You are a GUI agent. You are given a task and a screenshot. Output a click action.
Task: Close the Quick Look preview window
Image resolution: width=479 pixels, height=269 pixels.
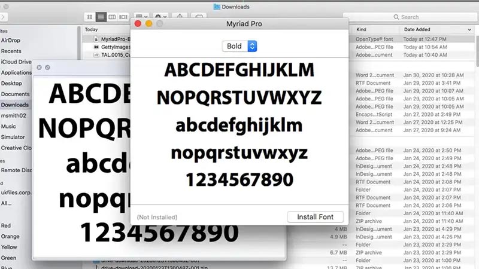click(39, 68)
